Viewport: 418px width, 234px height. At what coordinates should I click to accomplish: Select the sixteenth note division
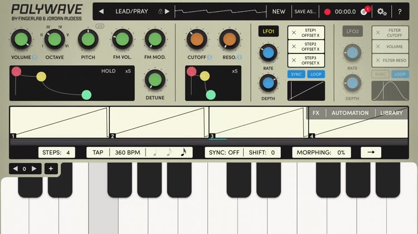coord(183,153)
